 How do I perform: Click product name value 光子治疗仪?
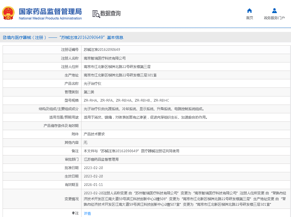pos(92,84)
